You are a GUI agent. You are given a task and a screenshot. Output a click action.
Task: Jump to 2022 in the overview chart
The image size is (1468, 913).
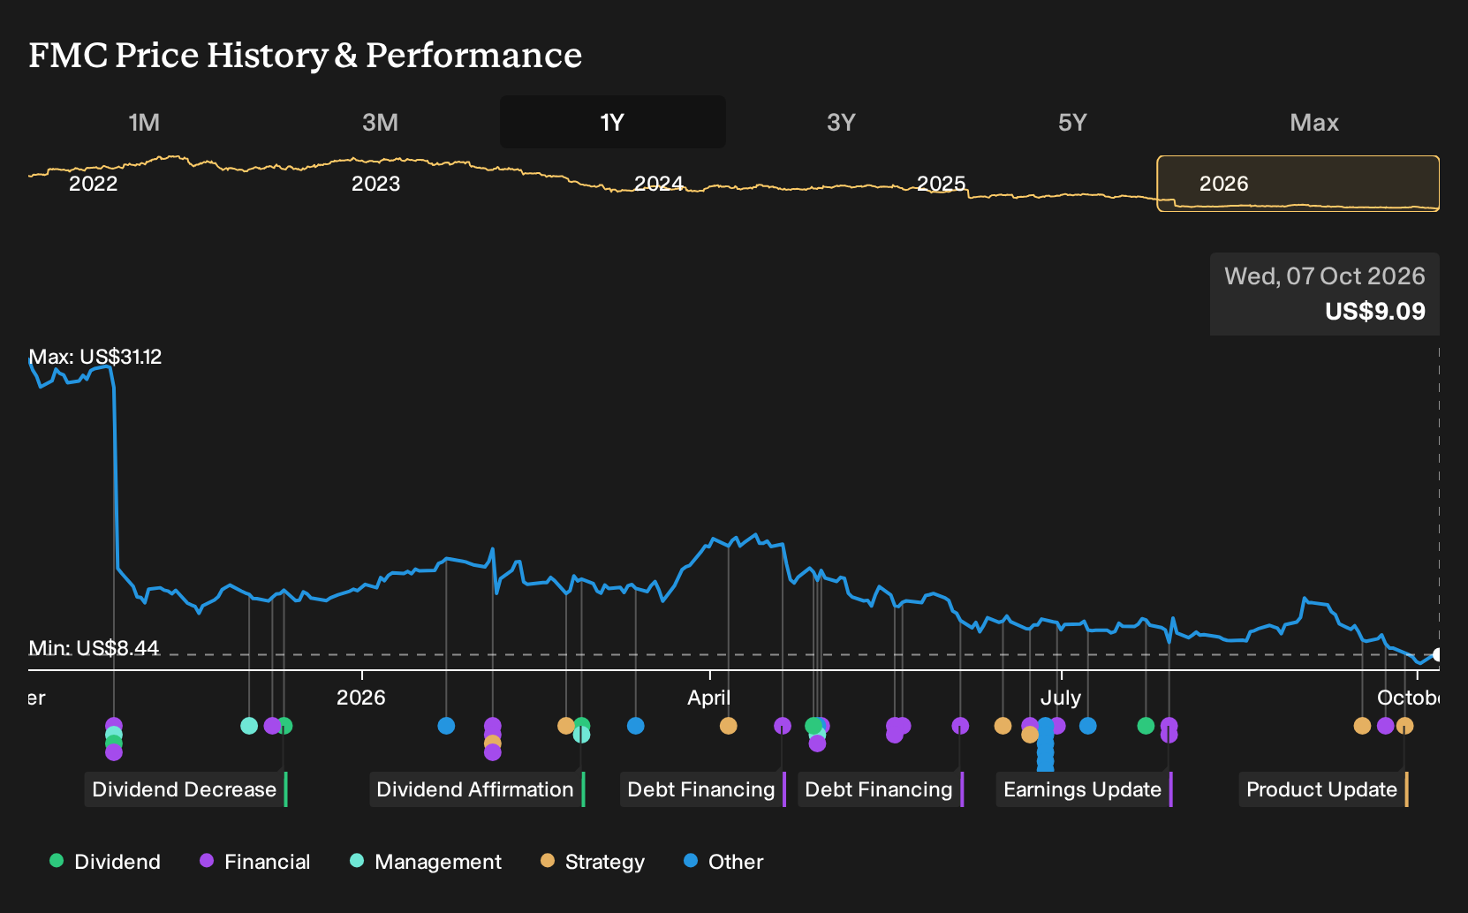point(93,184)
